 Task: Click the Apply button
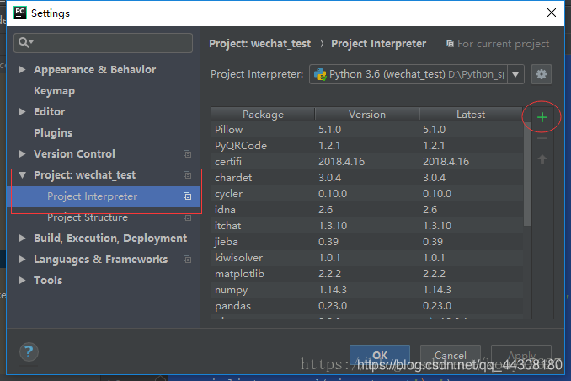521,355
